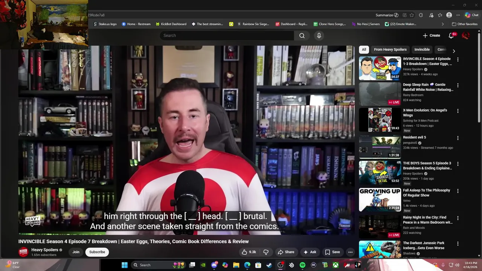
Task: Open Edge profile avatar
Action: (449, 15)
